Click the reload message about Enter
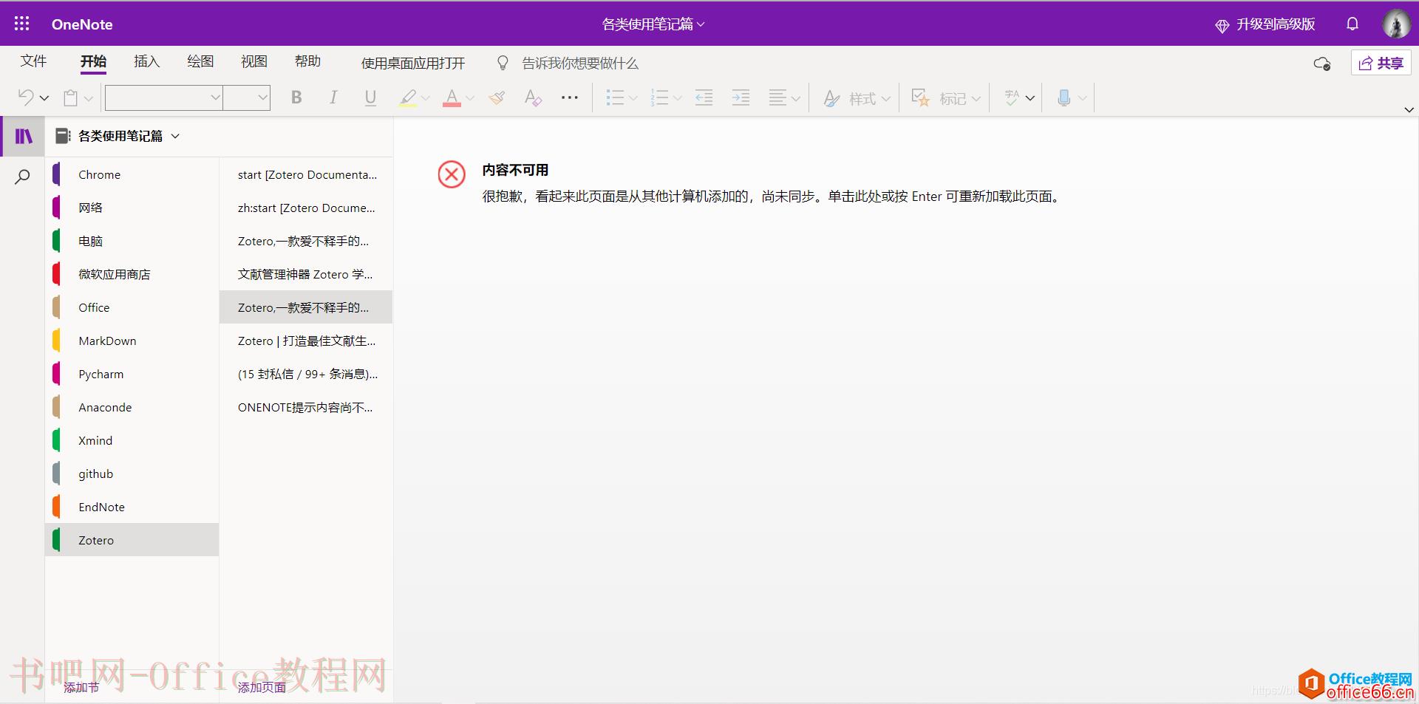Screen dimensions: 1419x704 pos(772,196)
